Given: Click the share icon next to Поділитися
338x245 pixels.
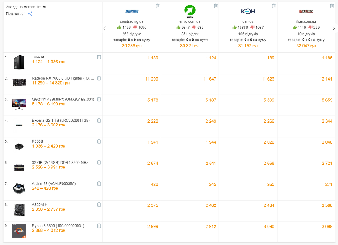Looking at the screenshot, I should pyautogui.click(x=30, y=14).
